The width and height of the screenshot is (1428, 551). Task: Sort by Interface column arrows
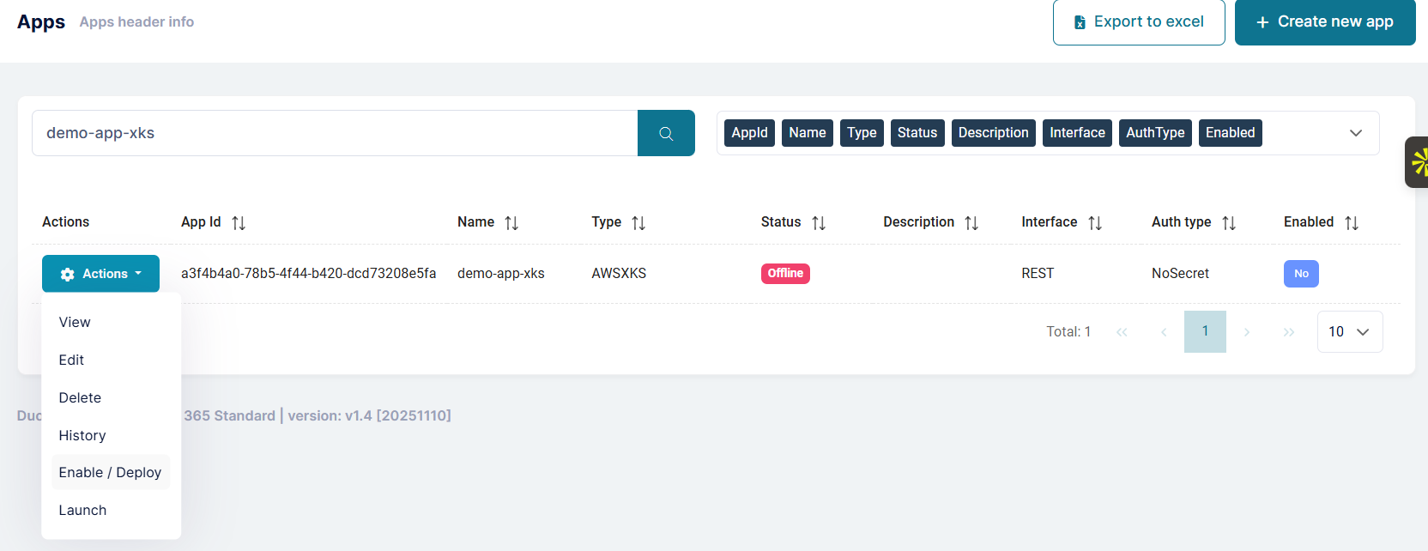[x=1095, y=223]
